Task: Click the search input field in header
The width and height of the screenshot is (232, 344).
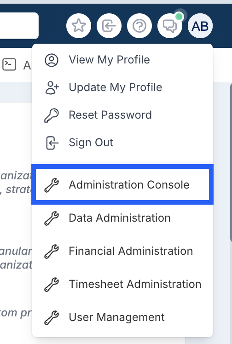Action: tap(19, 26)
